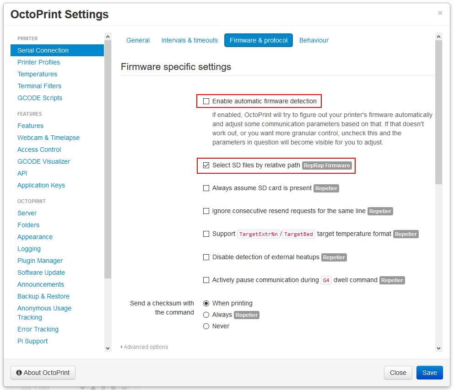Expand the Advanced options section
The width and height of the screenshot is (454, 390).
click(144, 347)
